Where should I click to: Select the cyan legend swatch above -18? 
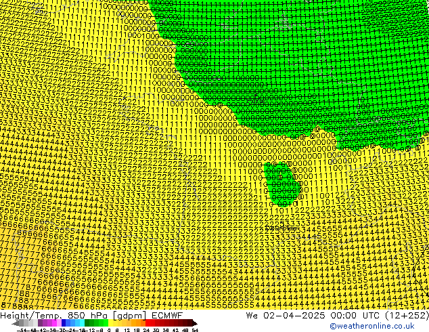pos(82,323)
